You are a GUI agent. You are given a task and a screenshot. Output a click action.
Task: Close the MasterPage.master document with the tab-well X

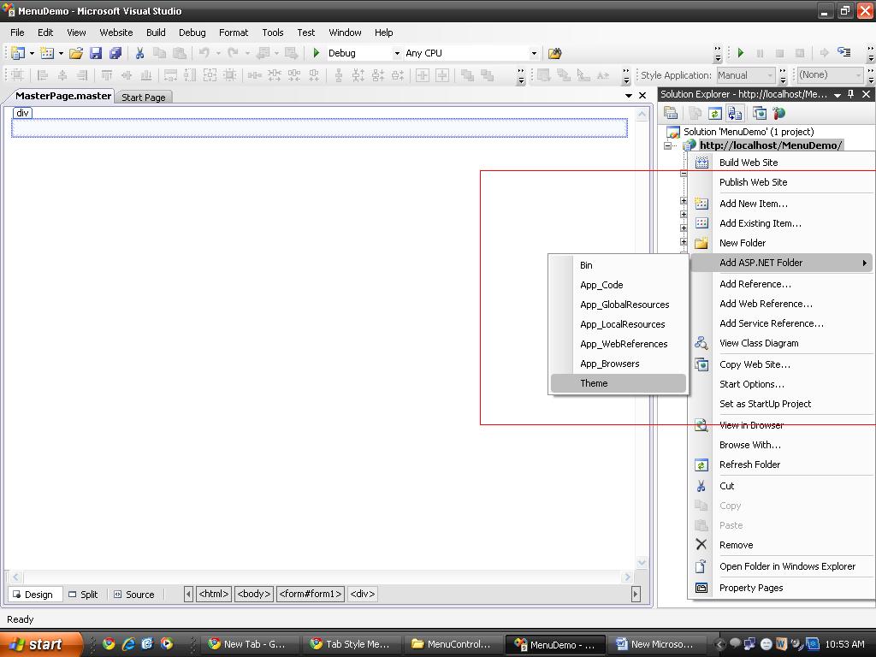click(642, 96)
